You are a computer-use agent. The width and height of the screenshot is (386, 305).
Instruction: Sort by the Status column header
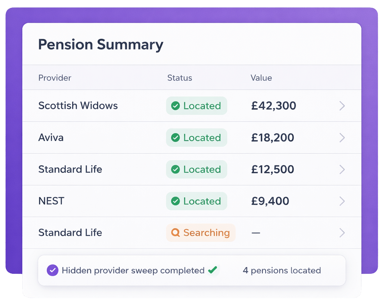click(179, 78)
